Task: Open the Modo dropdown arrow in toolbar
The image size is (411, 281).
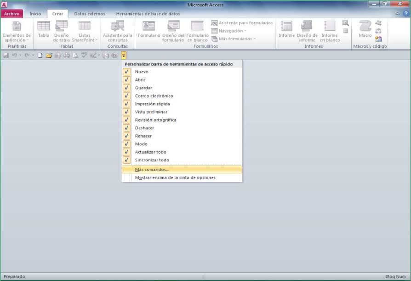Action: (99, 55)
